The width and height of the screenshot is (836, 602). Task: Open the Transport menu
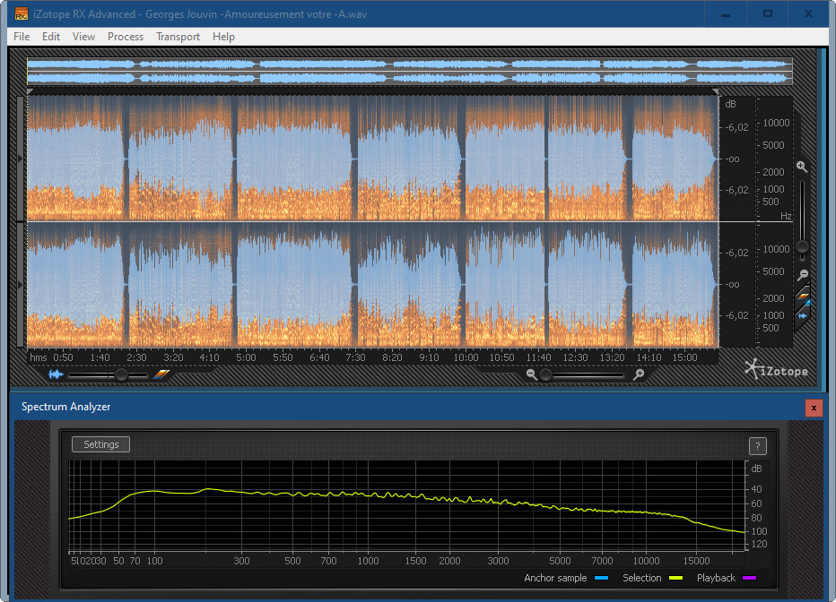click(178, 37)
